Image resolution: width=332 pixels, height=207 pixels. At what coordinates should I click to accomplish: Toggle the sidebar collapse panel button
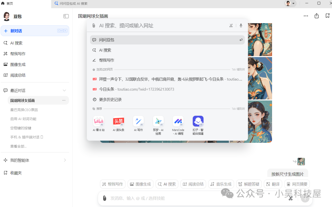click(x=66, y=16)
